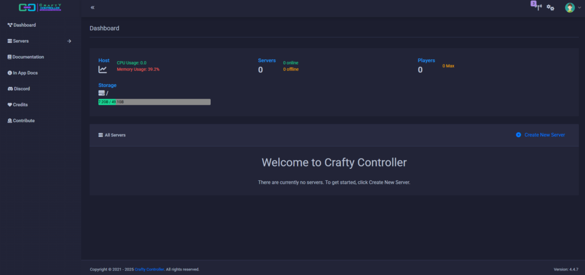Viewport: 585px width, 275px height.
Task: Click the 0 offline status text
Action: click(291, 69)
